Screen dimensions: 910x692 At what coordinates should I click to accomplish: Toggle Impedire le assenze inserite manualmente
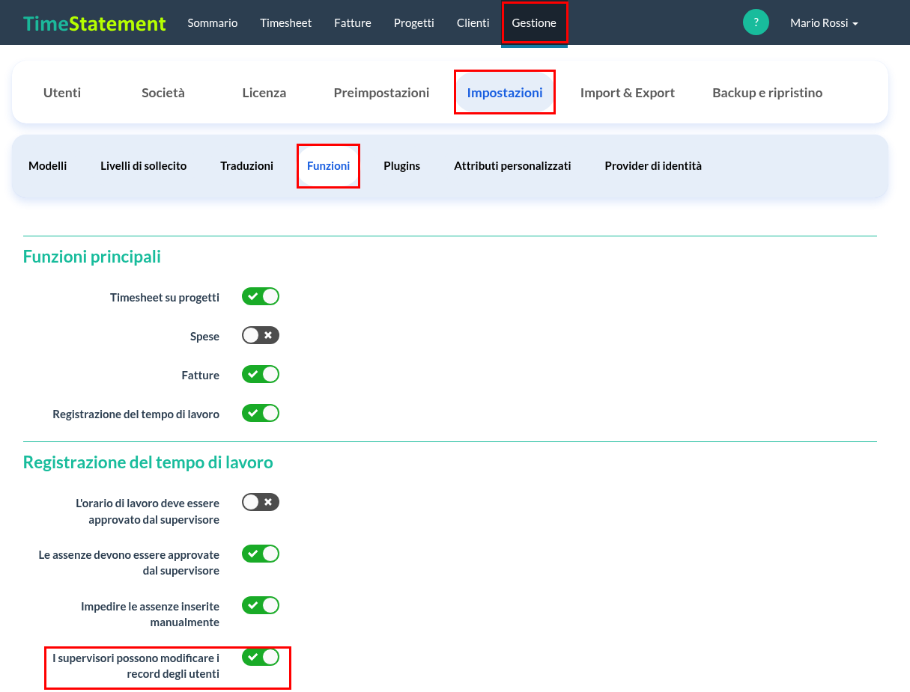pyautogui.click(x=261, y=605)
